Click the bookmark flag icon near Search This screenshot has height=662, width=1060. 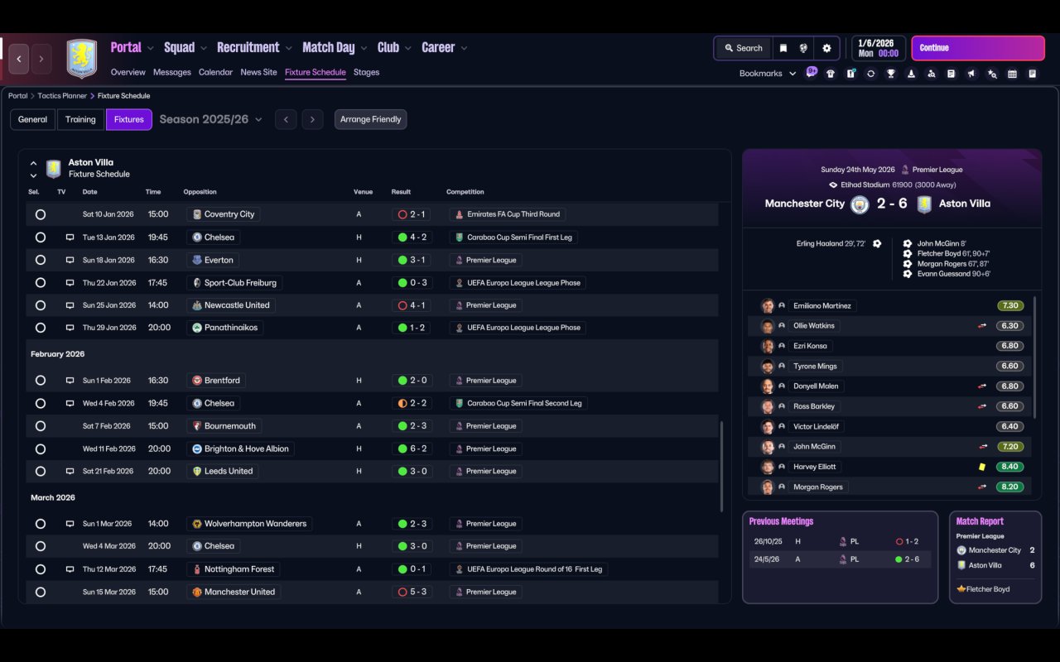[x=783, y=48]
